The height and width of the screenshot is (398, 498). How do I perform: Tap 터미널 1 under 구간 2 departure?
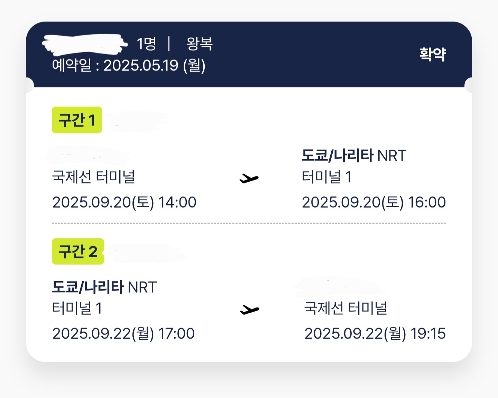coord(77,308)
